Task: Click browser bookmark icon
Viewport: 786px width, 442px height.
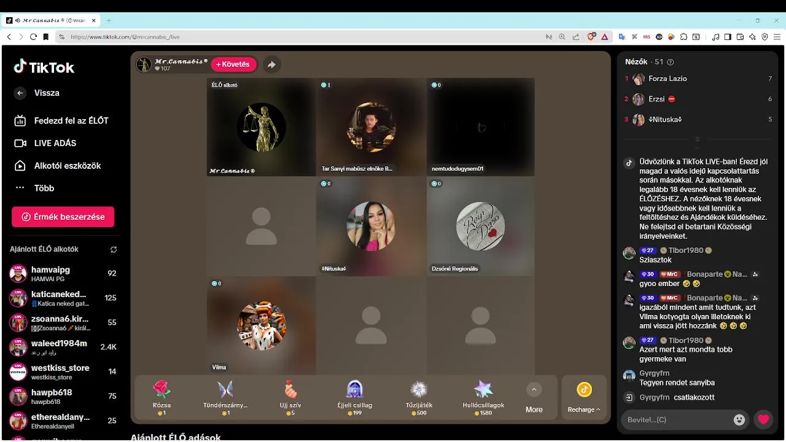Action: pyautogui.click(x=45, y=37)
